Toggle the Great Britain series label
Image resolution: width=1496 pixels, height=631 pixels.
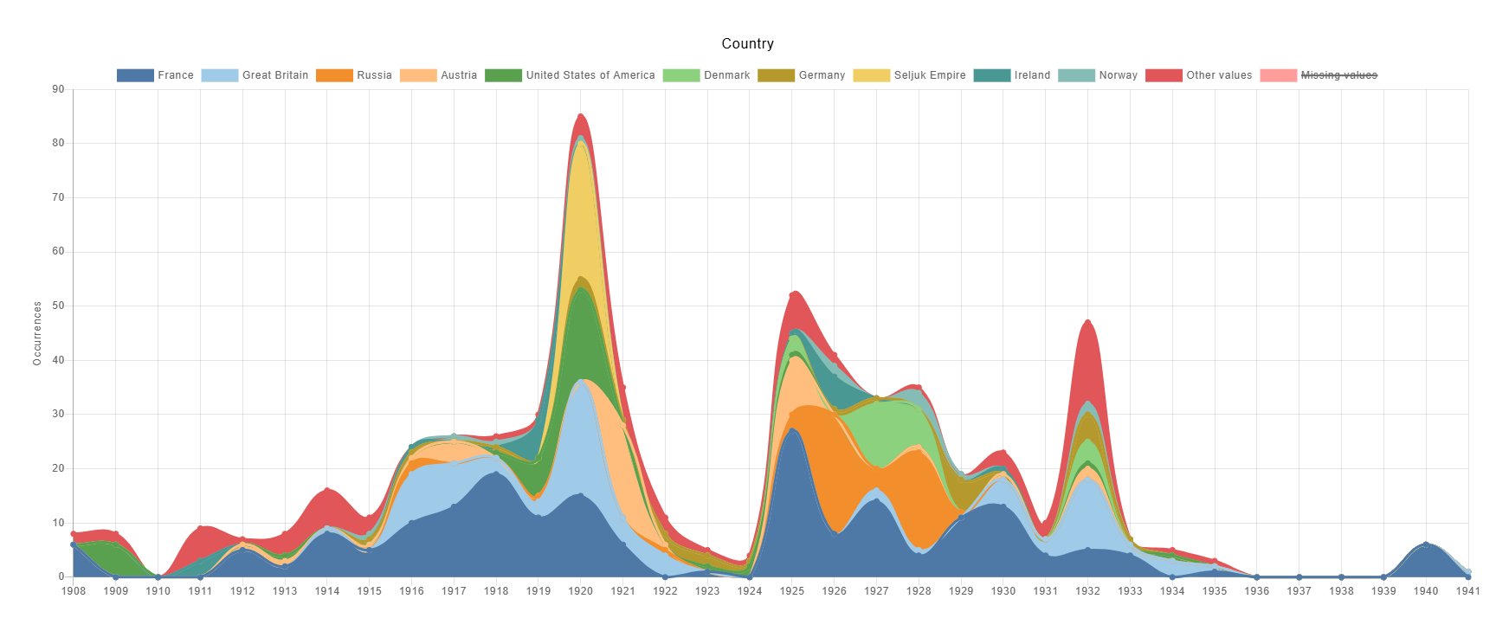tap(274, 75)
